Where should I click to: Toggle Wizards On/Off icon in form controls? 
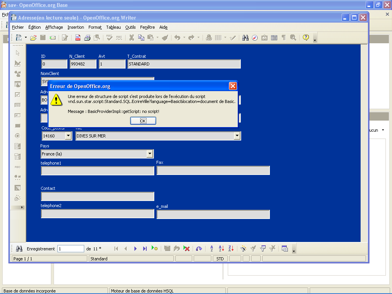pyautogui.click(x=18, y=198)
